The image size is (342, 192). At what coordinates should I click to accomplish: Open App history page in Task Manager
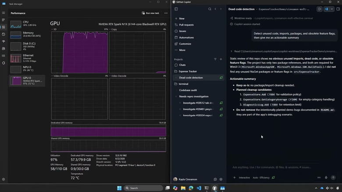(x=4, y=34)
